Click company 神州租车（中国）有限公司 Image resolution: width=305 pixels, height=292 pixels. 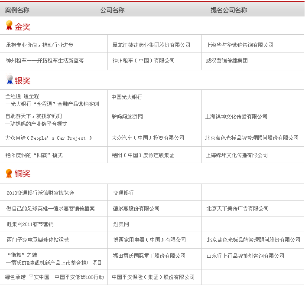coord(143,61)
